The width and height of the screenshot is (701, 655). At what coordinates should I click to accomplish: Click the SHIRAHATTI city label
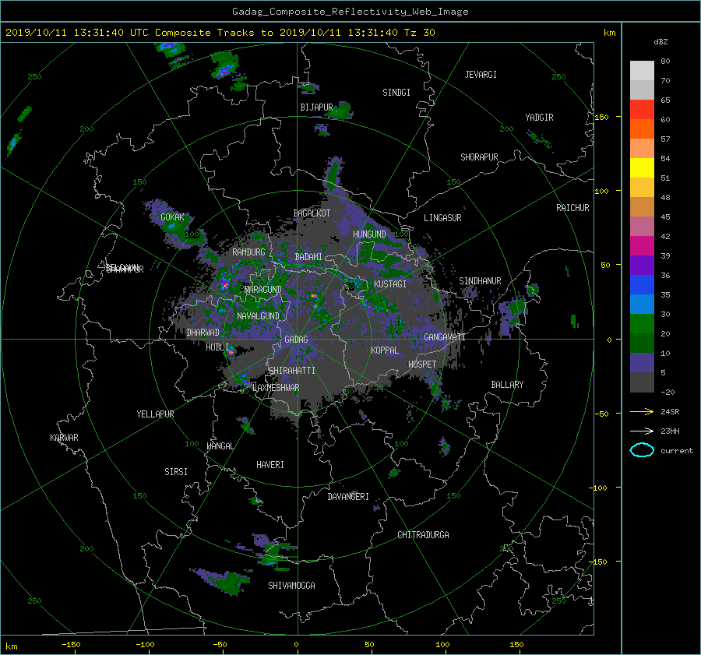[292, 370]
